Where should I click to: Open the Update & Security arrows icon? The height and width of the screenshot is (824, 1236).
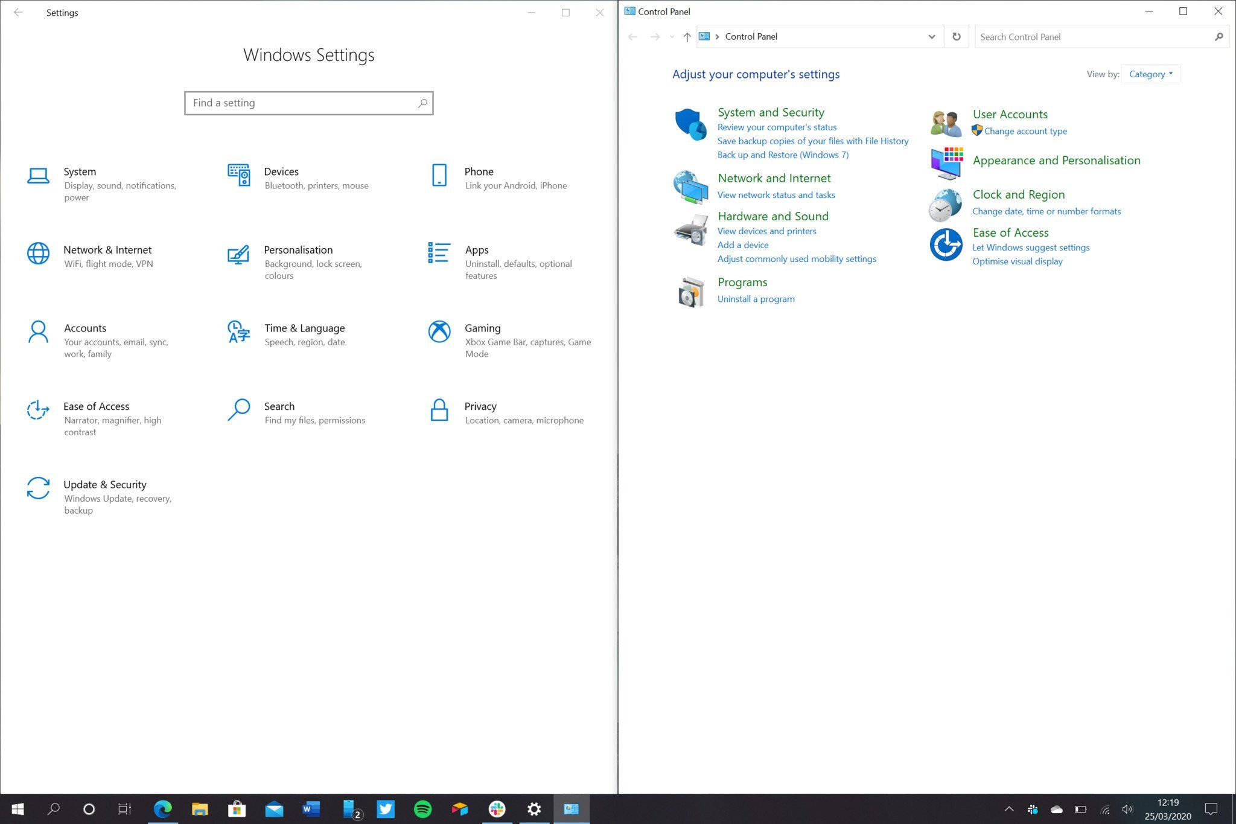(x=38, y=488)
